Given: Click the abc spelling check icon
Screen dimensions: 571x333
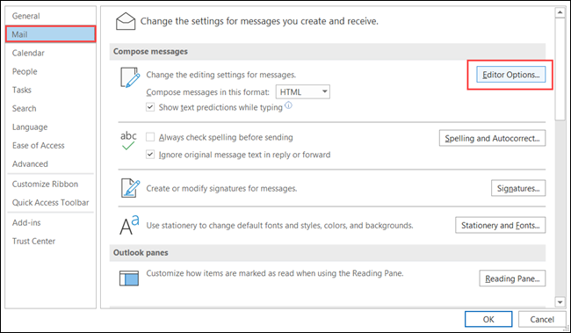Looking at the screenshot, I should click(x=128, y=141).
